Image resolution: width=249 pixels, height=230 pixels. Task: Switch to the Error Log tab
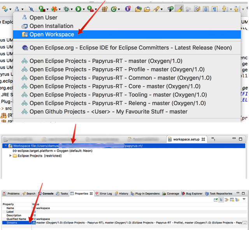[104, 194]
